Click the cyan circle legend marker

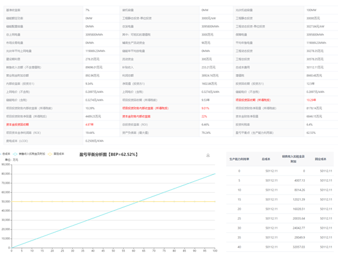[15, 154]
